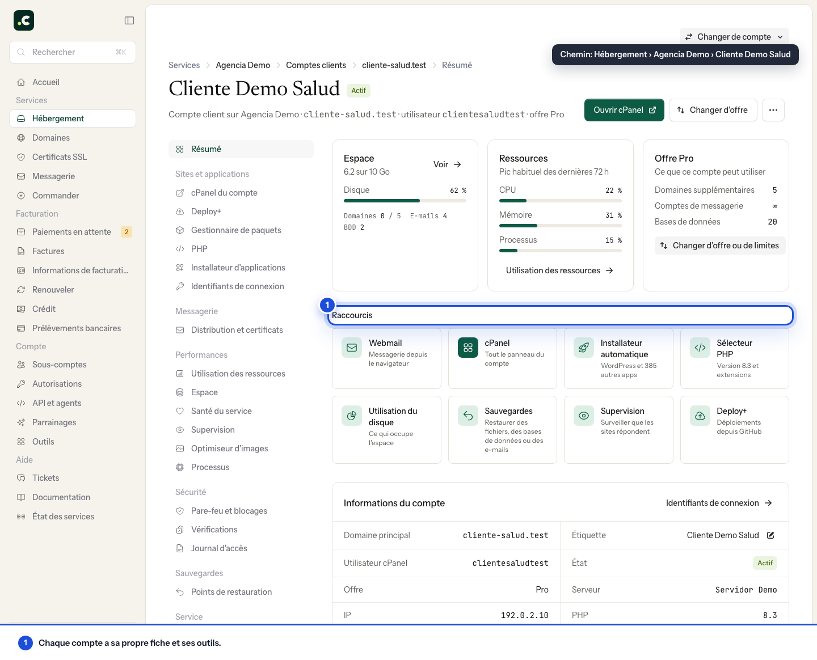The image size is (817, 660).
Task: Click Changer d'offre ou de limites
Action: click(x=720, y=246)
